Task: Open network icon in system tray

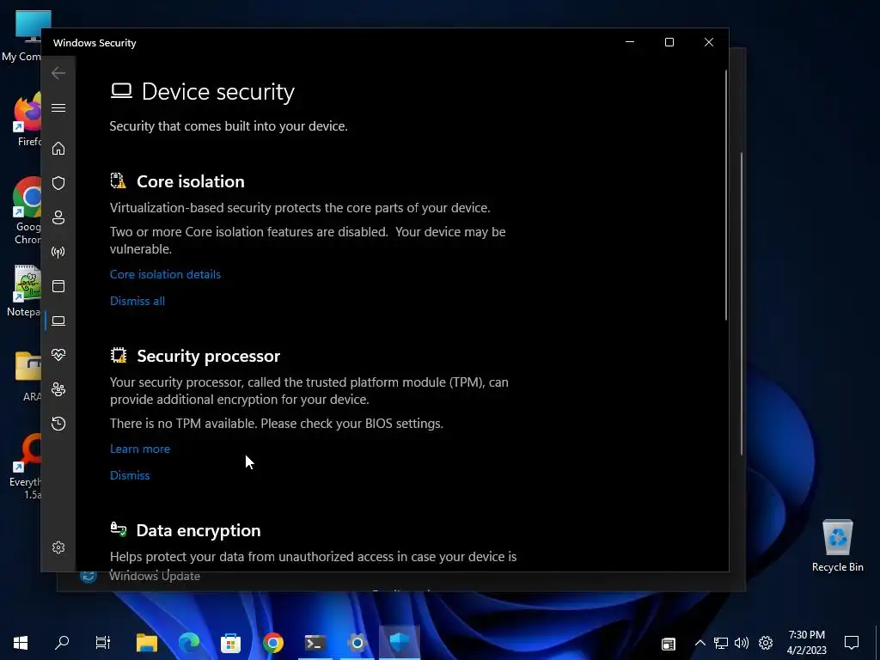Action: click(x=721, y=643)
